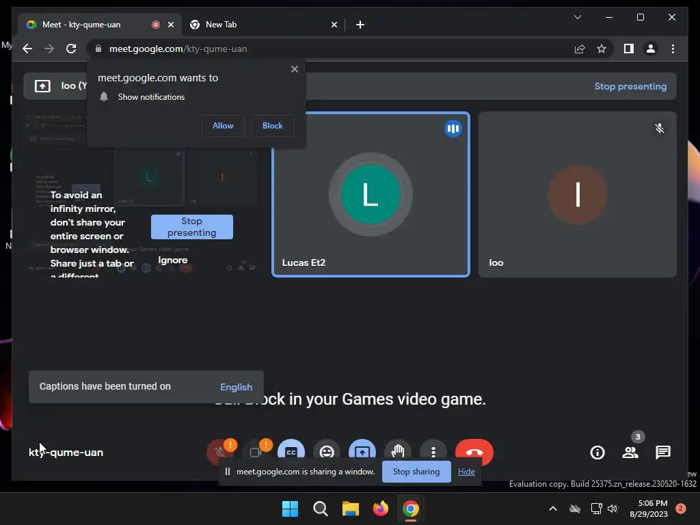Change caption language via English
This screenshot has height=525, width=700.
coord(236,387)
